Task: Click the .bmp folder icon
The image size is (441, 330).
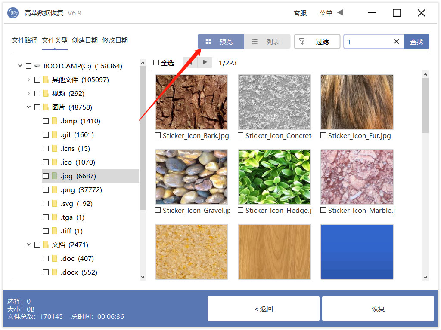Action: [x=55, y=121]
